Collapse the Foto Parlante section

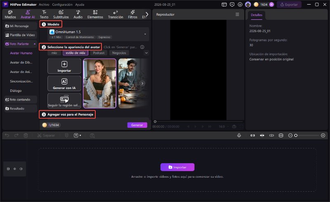coord(35,44)
